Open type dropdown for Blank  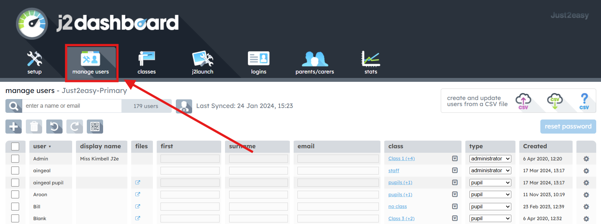pyautogui.click(x=490, y=218)
